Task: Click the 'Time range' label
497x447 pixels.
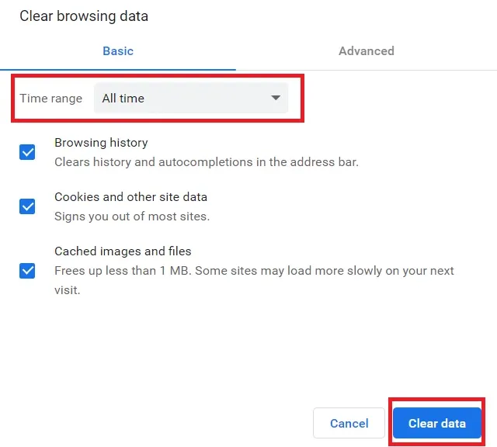Action: [51, 99]
